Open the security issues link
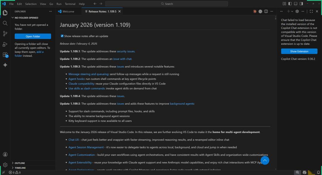This screenshot has width=322, height=175. click(126, 51)
